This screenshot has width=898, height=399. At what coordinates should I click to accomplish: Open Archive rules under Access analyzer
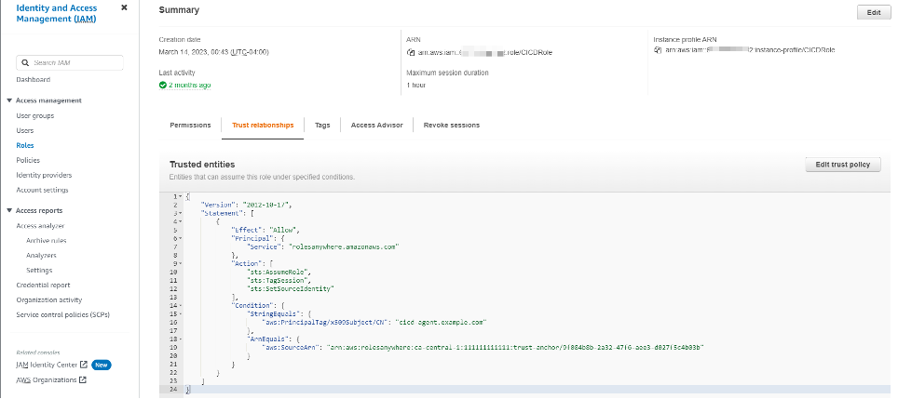pyautogui.click(x=46, y=241)
